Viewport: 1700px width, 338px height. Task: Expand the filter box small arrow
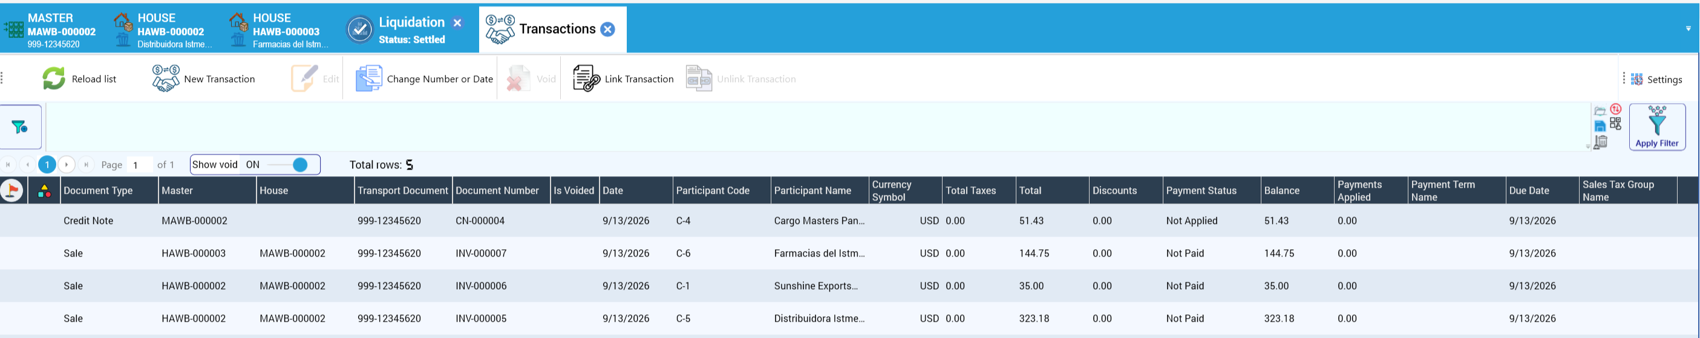[x=1588, y=147]
